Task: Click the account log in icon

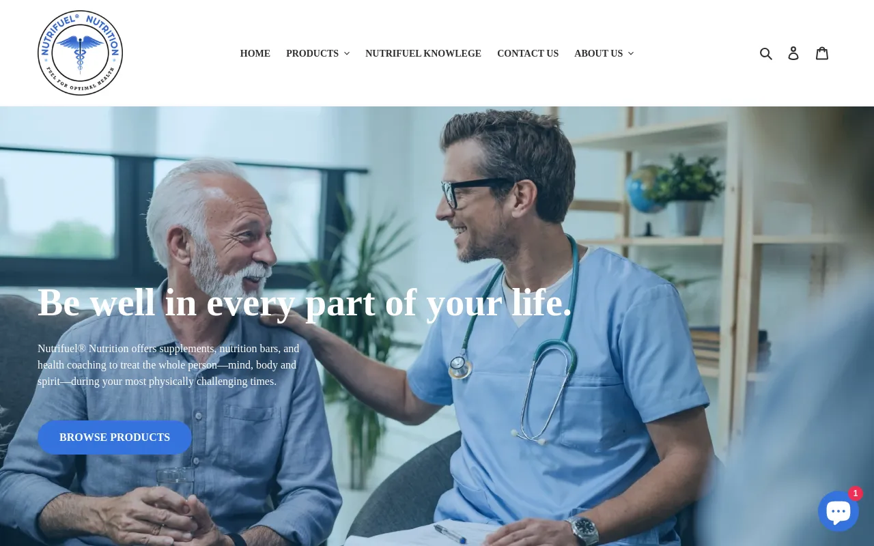Action: coord(793,53)
